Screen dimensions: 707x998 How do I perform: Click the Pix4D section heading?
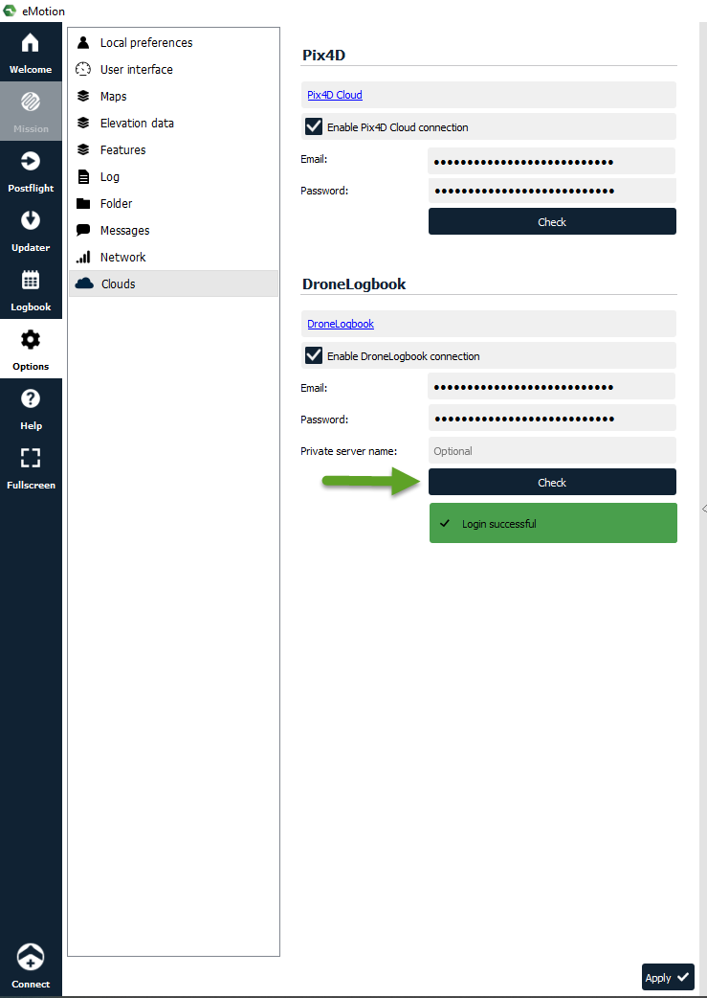[x=323, y=55]
